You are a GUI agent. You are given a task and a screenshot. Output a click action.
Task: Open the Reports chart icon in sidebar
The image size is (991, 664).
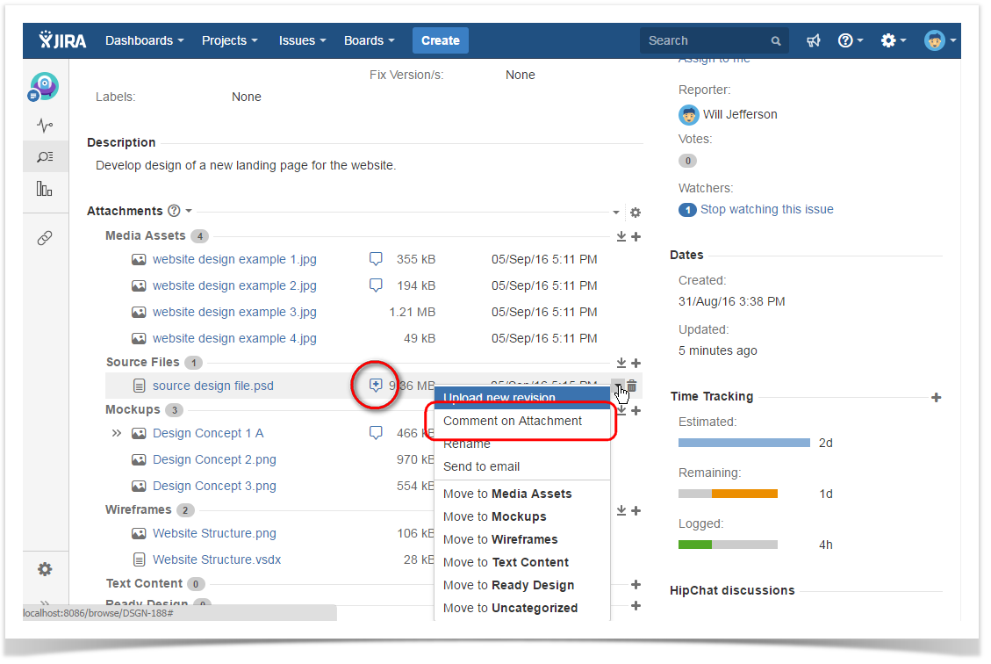[45, 188]
